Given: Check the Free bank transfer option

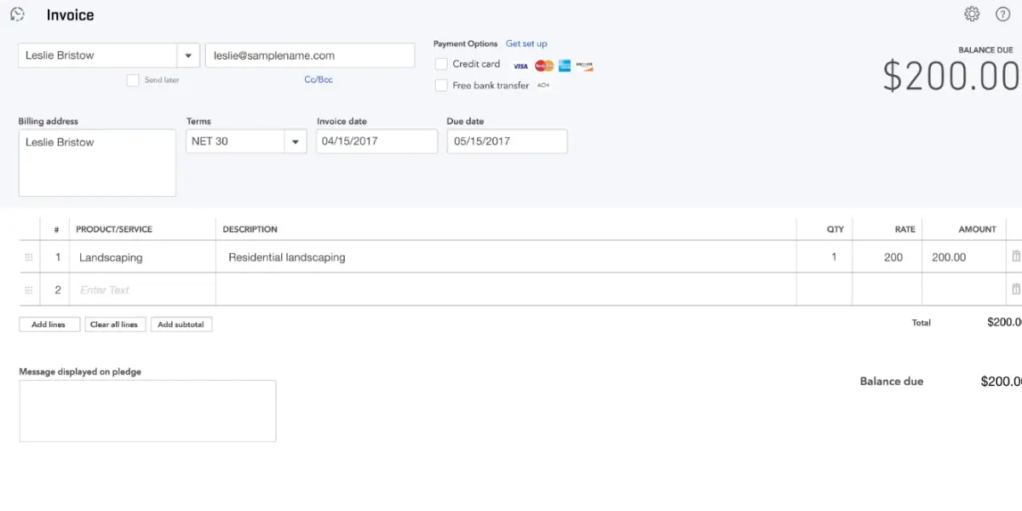Looking at the screenshot, I should click(441, 85).
